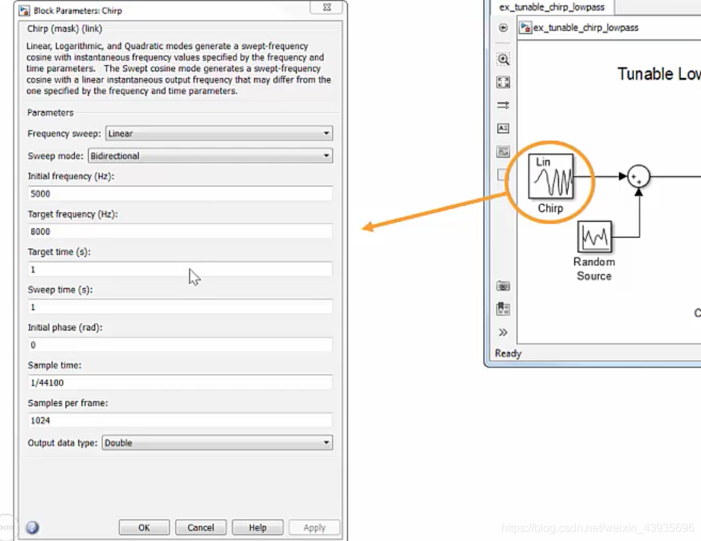
Task: Click the Parameters group label
Action: (50, 112)
